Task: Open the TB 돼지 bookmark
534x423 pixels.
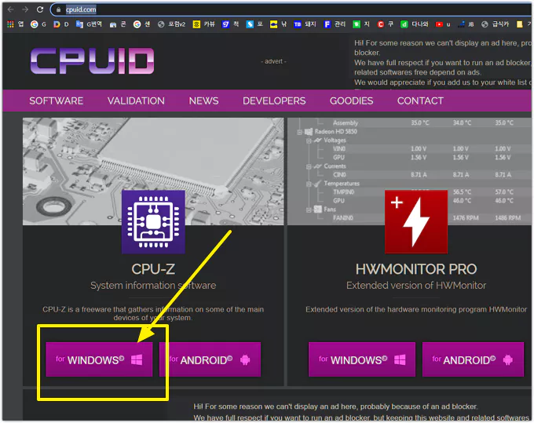Action: (305, 24)
